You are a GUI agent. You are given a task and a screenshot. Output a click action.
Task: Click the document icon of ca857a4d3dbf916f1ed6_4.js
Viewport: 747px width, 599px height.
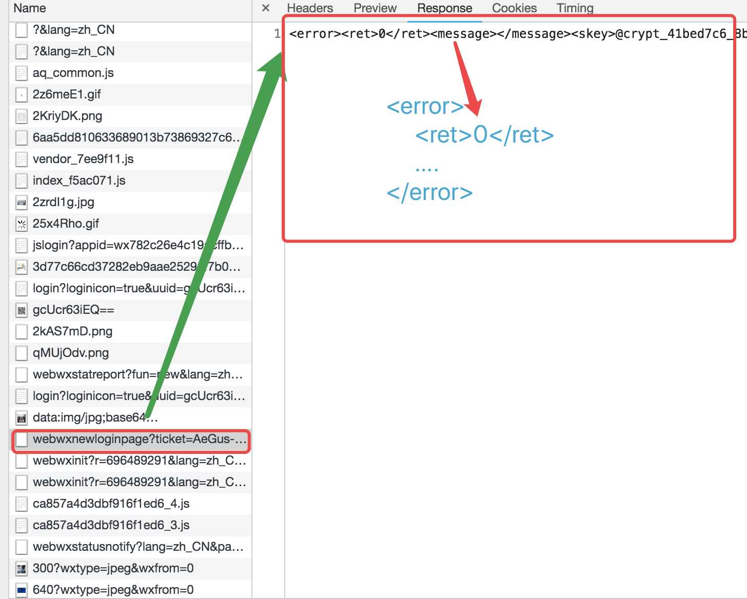click(x=22, y=504)
